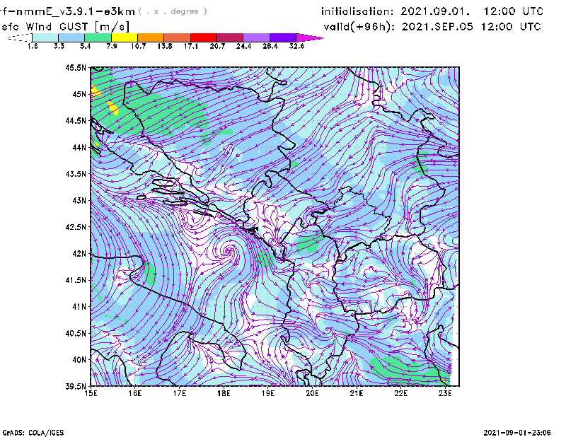Image resolution: width=566 pixels, height=437 pixels.
Task: Click the '43.5N' latitude label
Action: click(76, 174)
